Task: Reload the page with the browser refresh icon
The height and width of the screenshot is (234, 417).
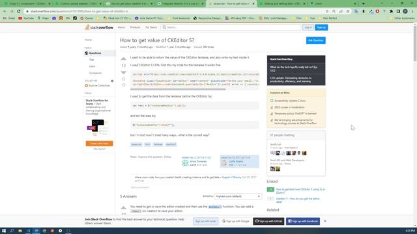Action: 19,12
